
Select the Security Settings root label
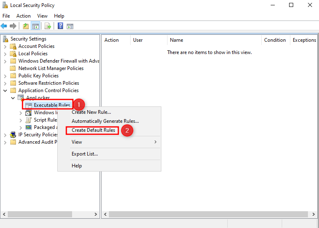(28, 38)
